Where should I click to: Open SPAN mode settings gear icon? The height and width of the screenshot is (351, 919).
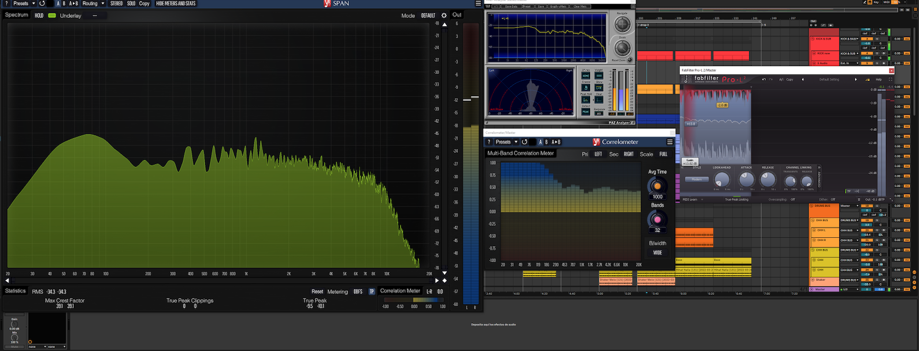point(444,16)
